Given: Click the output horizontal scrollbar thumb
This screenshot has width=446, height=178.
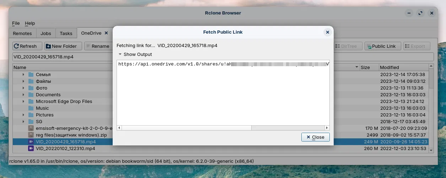Looking at the screenshot, I should (x=186, y=128).
